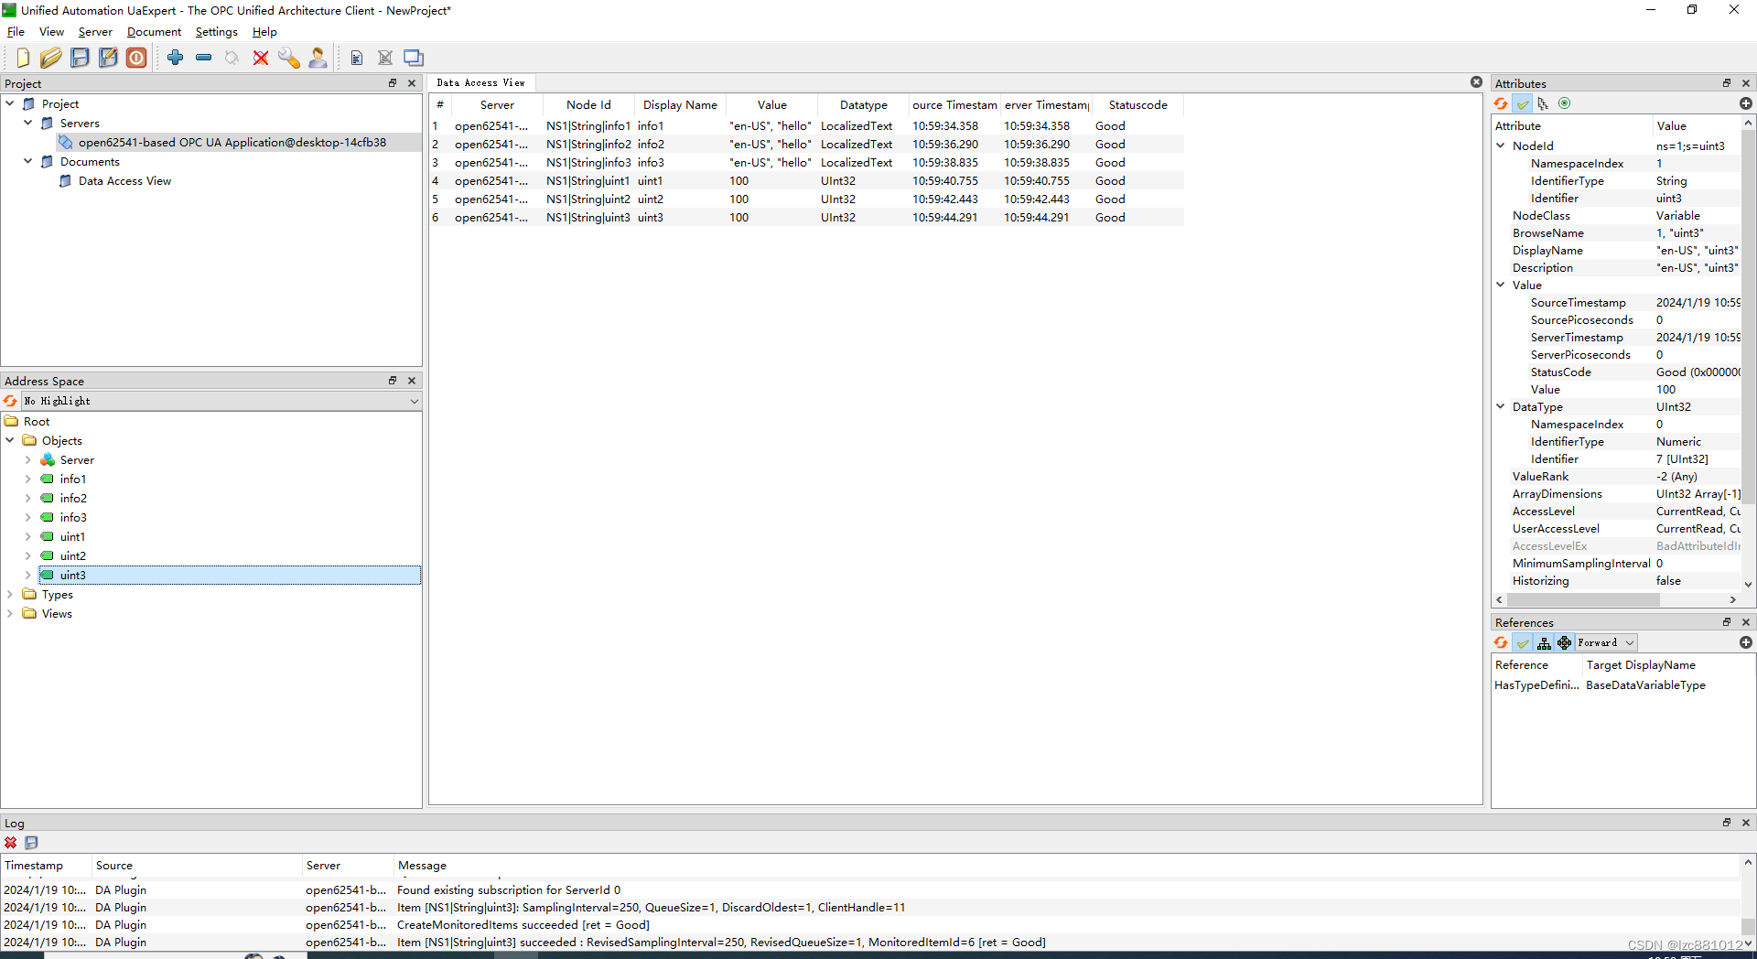Click the Disconnect Server red X icon
1757x959 pixels.
point(261,58)
